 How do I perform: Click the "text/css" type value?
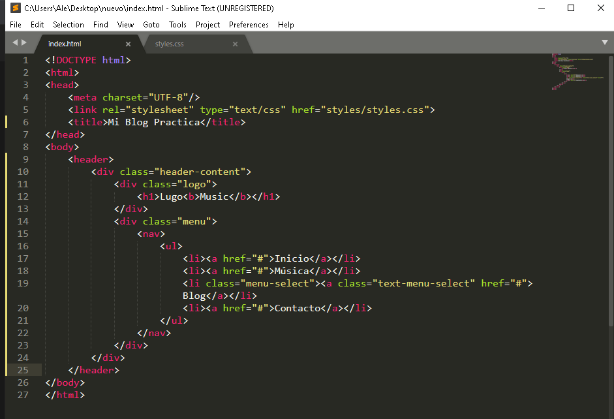point(257,110)
